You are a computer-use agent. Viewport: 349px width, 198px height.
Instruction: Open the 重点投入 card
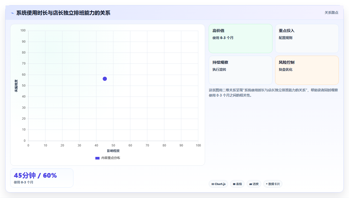click(x=307, y=39)
